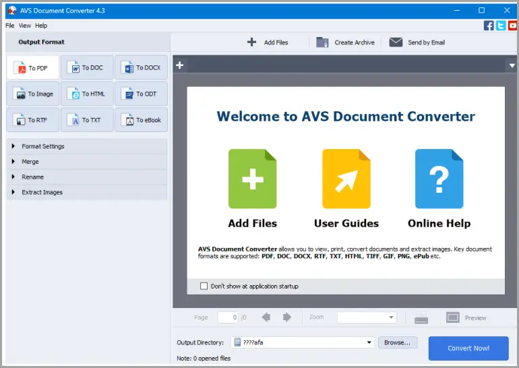Open the Zoom dropdown

click(x=367, y=317)
